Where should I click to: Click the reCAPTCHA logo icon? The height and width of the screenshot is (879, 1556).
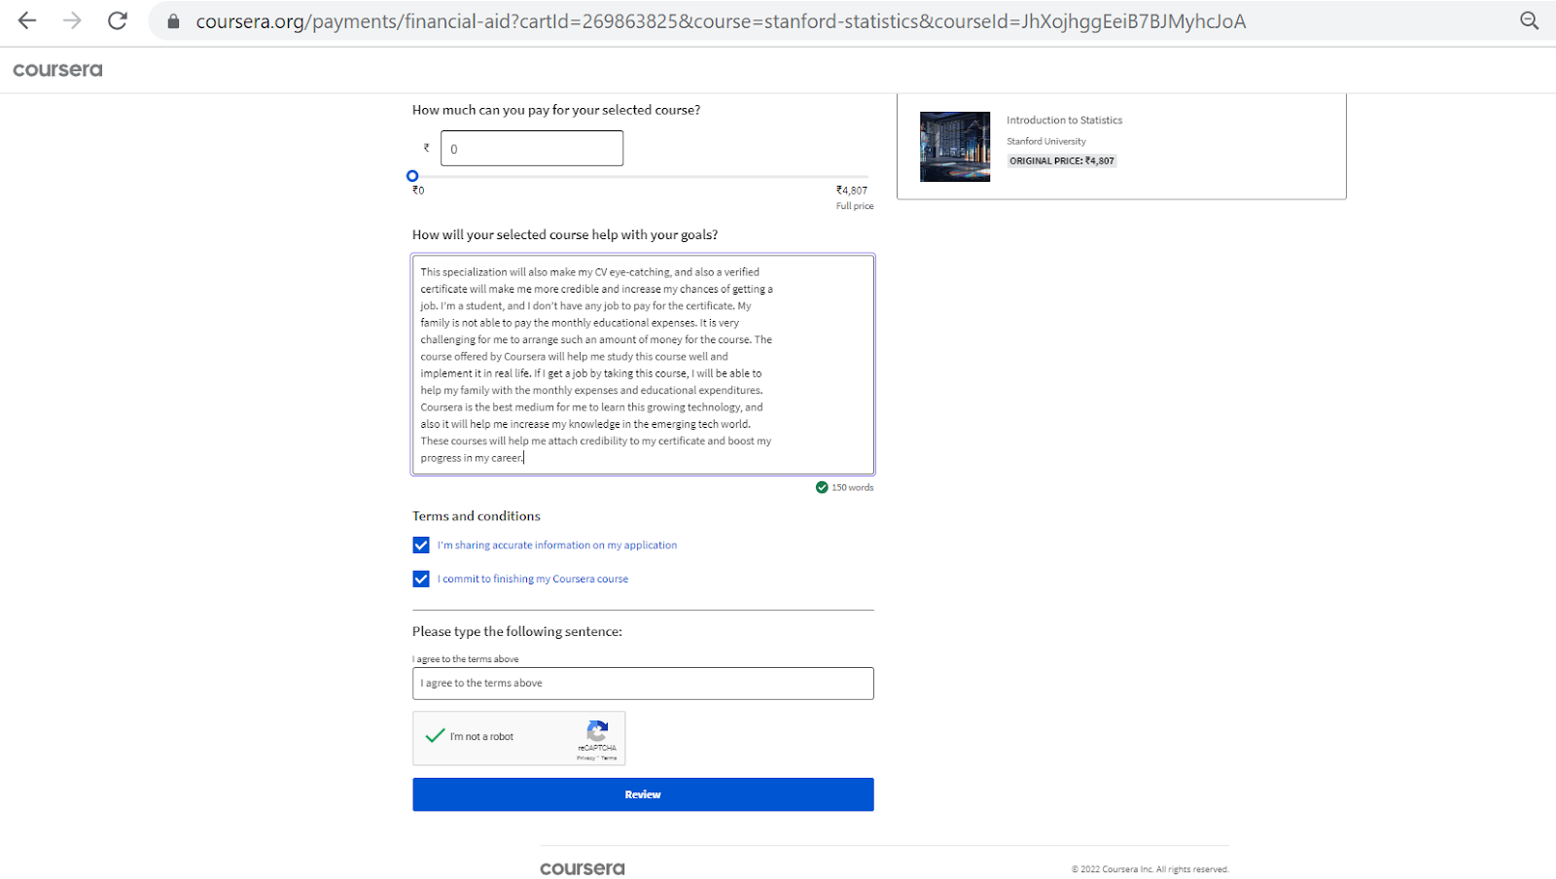[597, 731]
